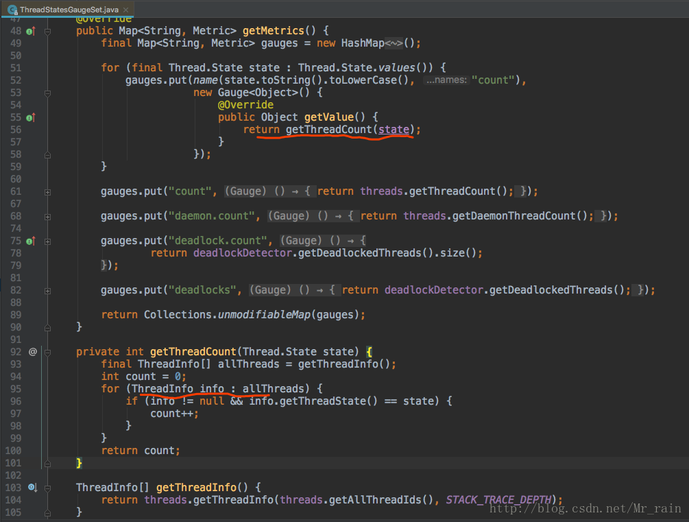Click toLowerCase() on line 52
The image size is (689, 522).
tap(369, 80)
